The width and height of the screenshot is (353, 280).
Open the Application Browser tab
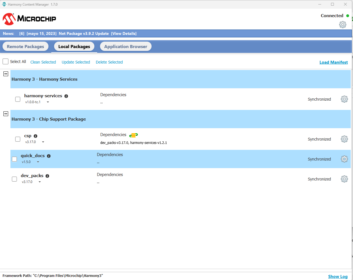(126, 46)
